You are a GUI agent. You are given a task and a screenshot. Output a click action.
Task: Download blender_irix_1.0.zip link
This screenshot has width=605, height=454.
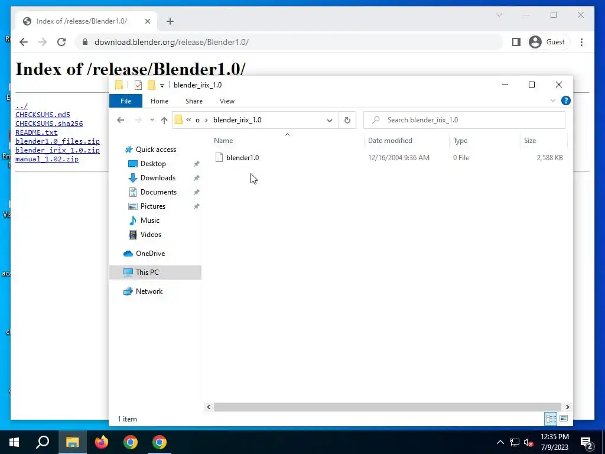click(x=57, y=150)
